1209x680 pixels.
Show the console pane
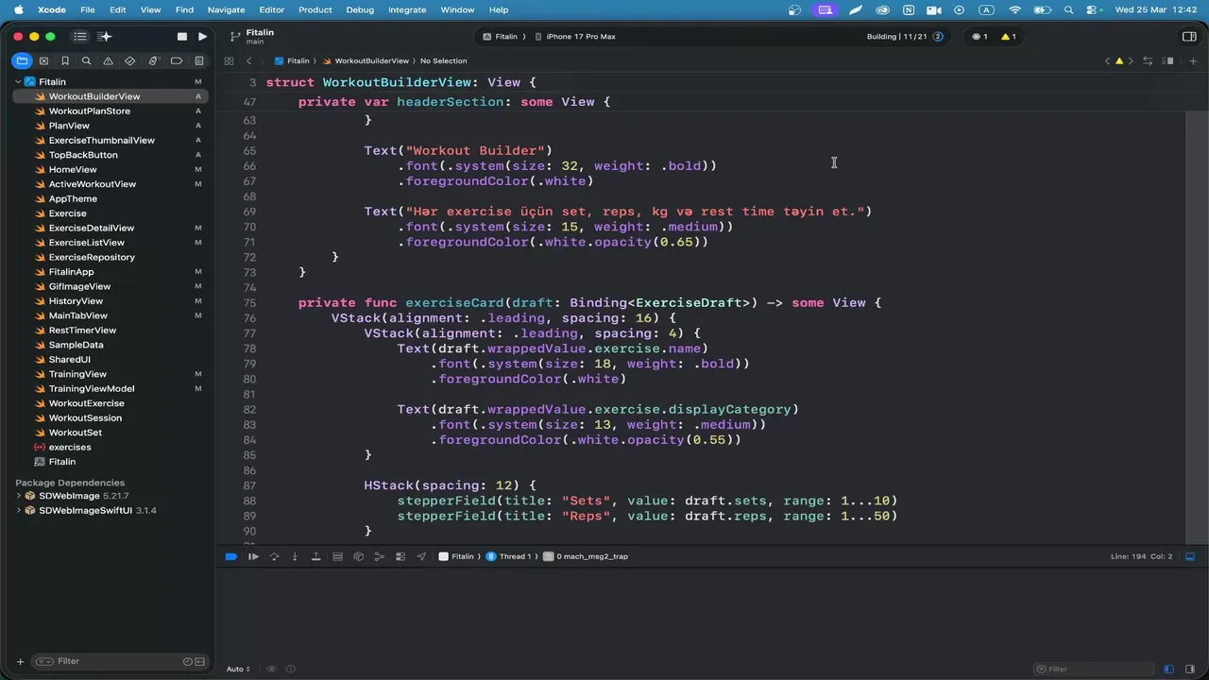click(x=1189, y=669)
